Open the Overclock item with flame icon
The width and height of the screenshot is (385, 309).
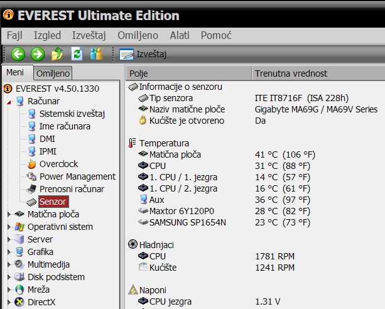(x=58, y=164)
